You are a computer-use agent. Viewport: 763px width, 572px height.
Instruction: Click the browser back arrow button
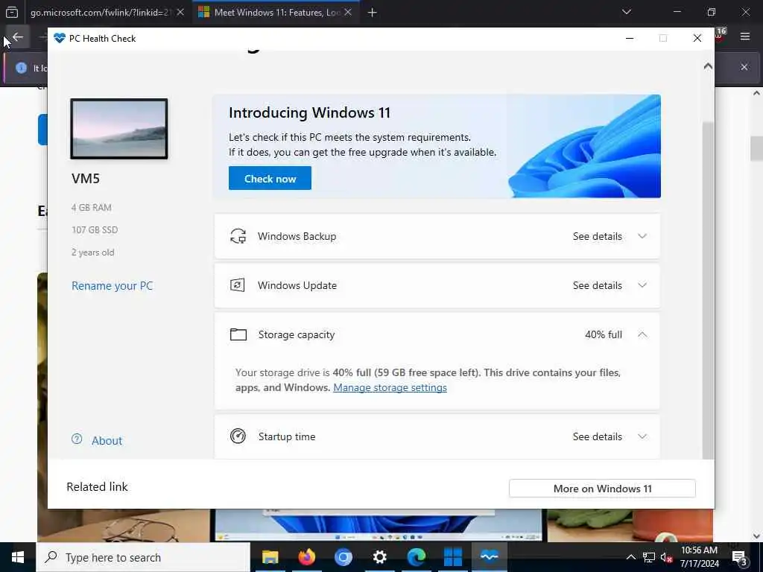18,37
